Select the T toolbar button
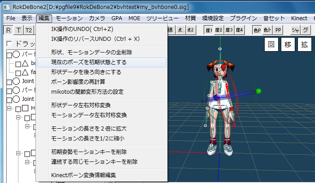 click(18, 30)
